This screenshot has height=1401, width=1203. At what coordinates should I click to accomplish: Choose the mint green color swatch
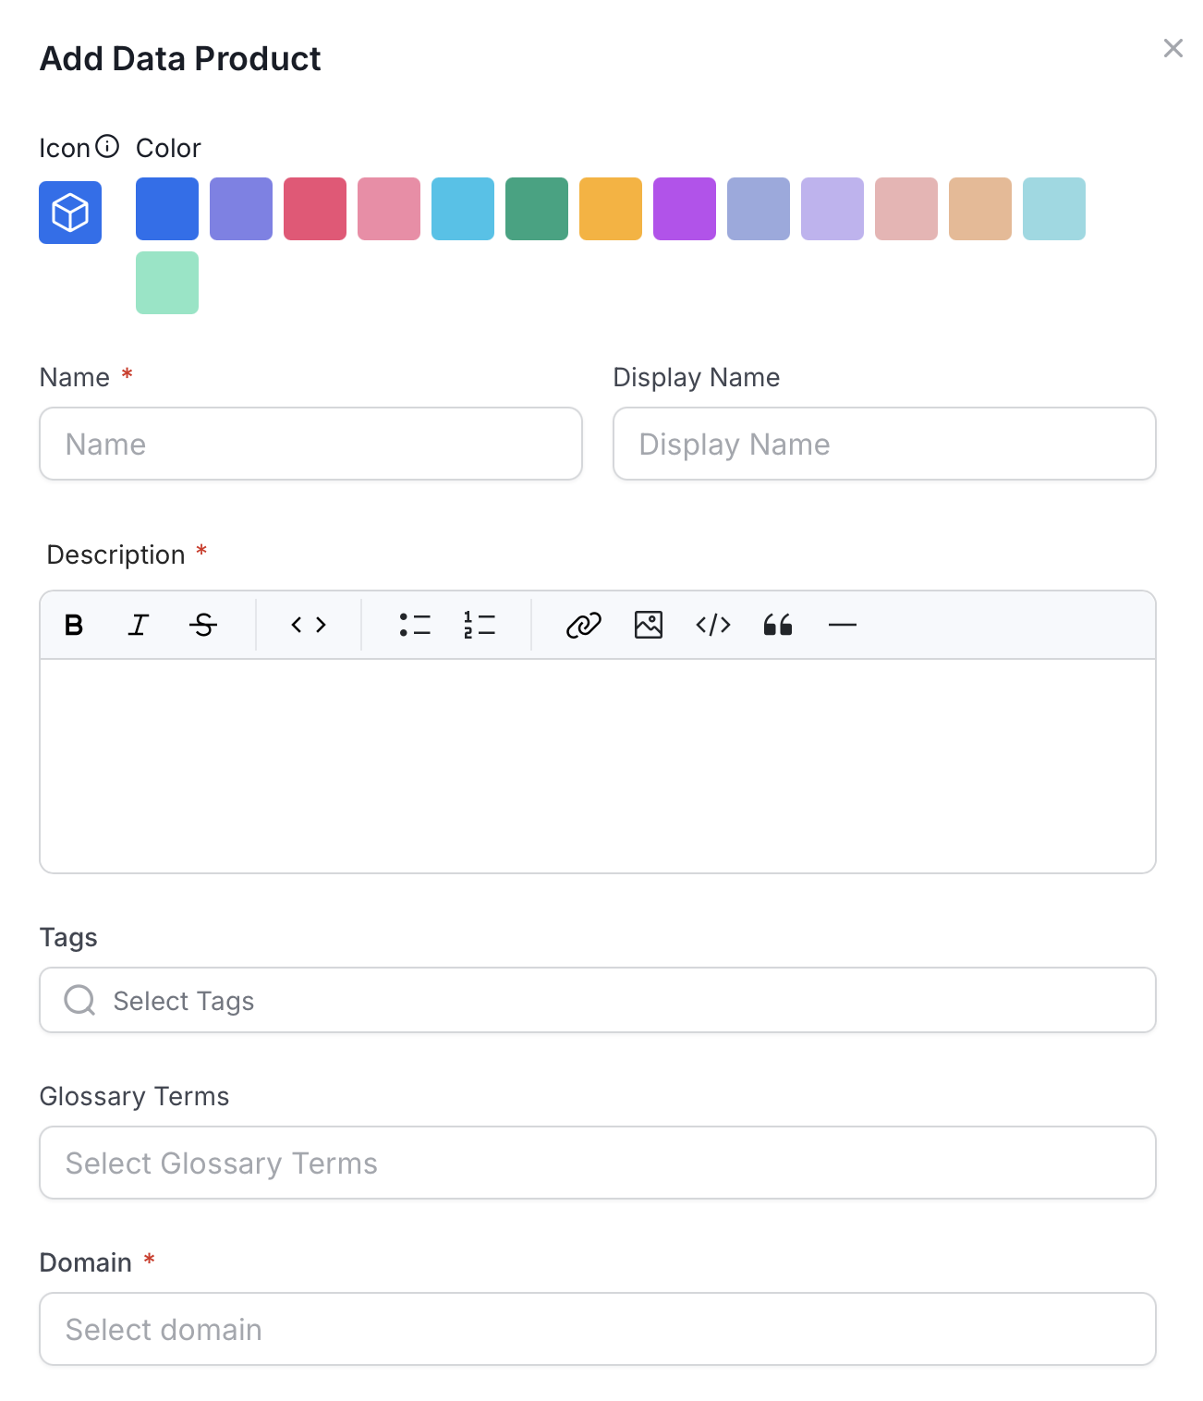point(167,283)
